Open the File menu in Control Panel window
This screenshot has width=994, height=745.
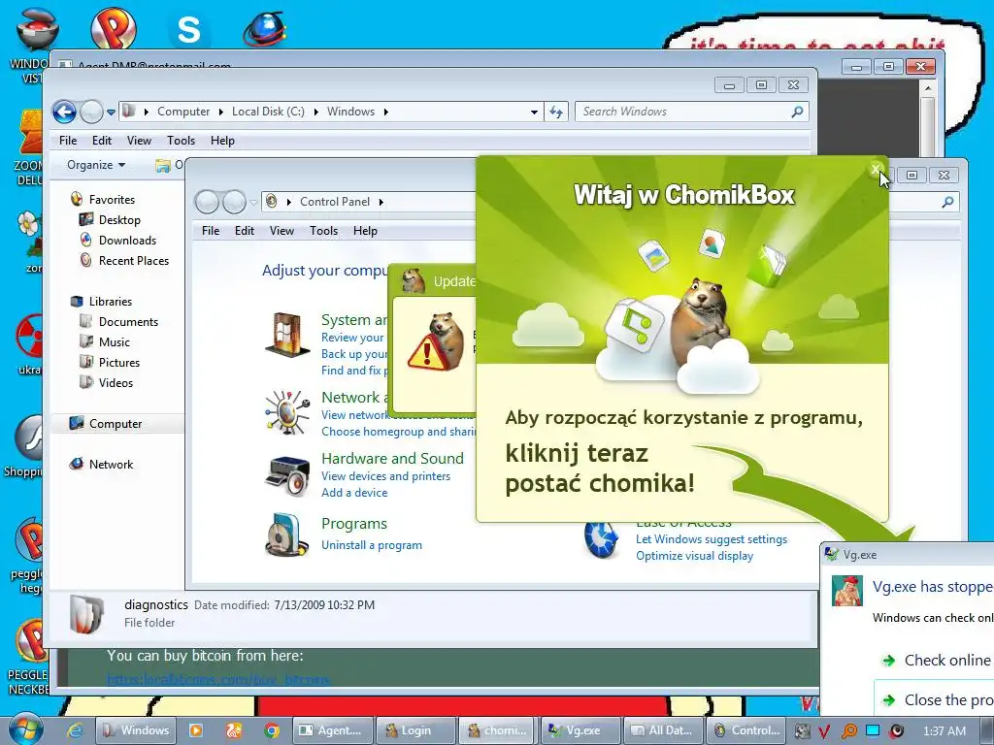211,231
